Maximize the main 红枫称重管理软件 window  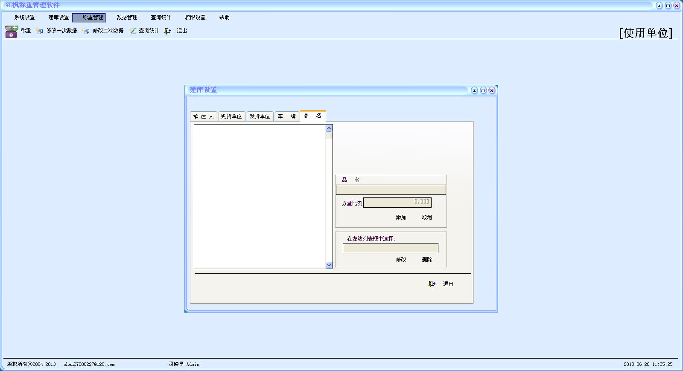[668, 6]
